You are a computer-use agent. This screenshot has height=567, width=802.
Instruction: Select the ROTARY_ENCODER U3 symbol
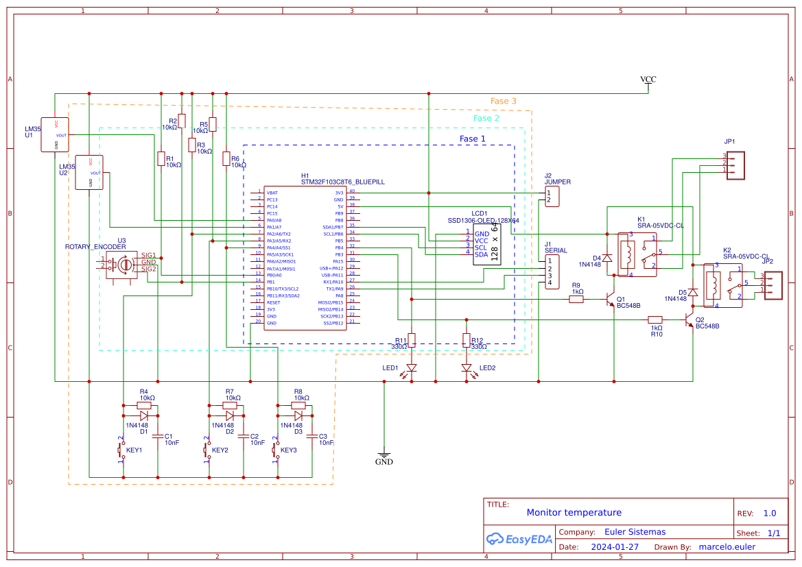click(x=122, y=264)
